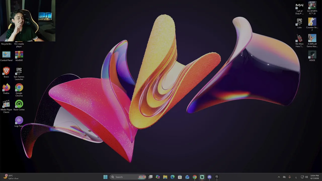Click the cloud sync tray icon
The image size is (322, 181).
tap(284, 177)
